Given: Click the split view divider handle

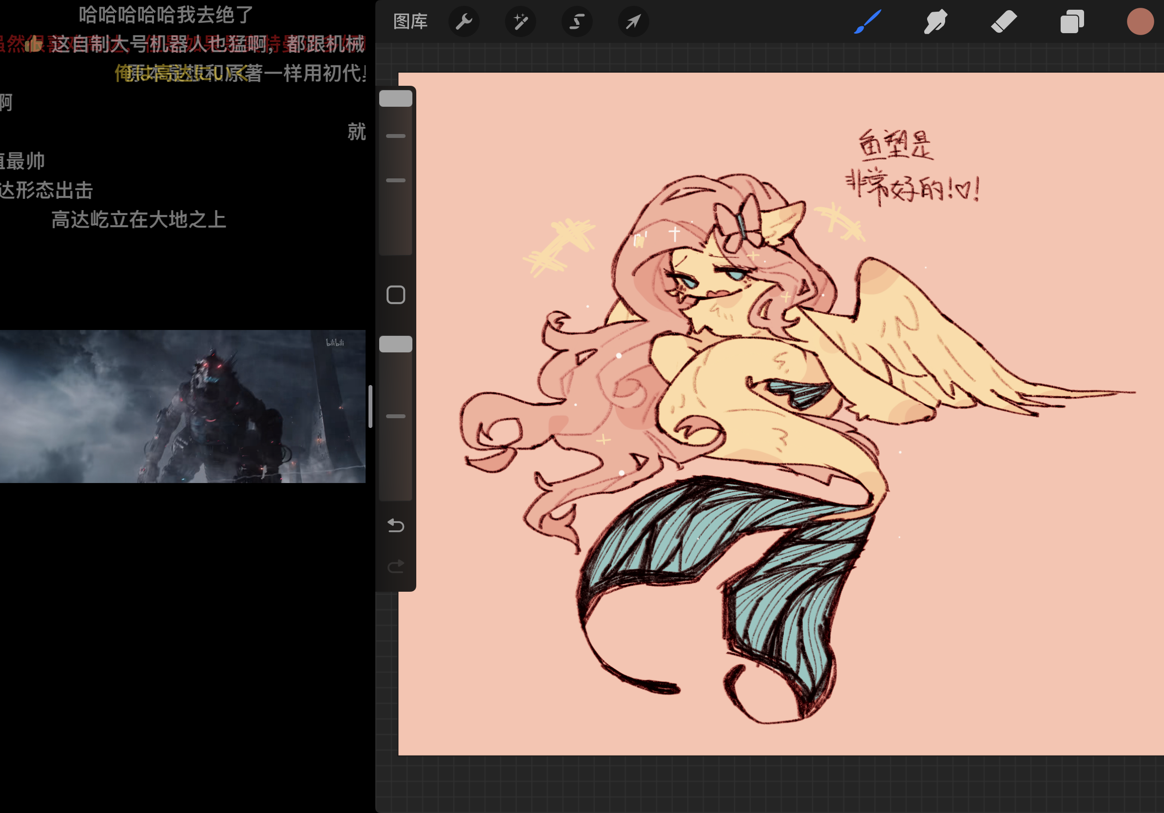Looking at the screenshot, I should coord(370,406).
